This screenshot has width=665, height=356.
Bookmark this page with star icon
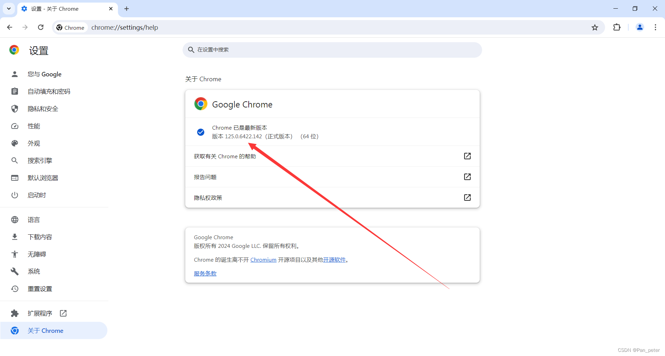click(595, 28)
